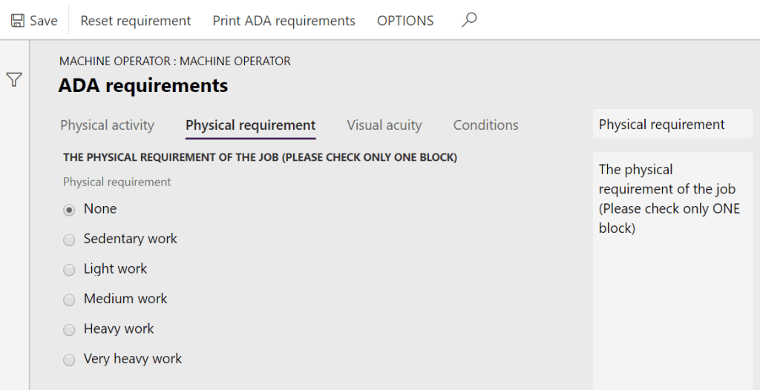Print ADA requirements from the toolbar
Screen dimensions: 760x390
click(x=284, y=21)
